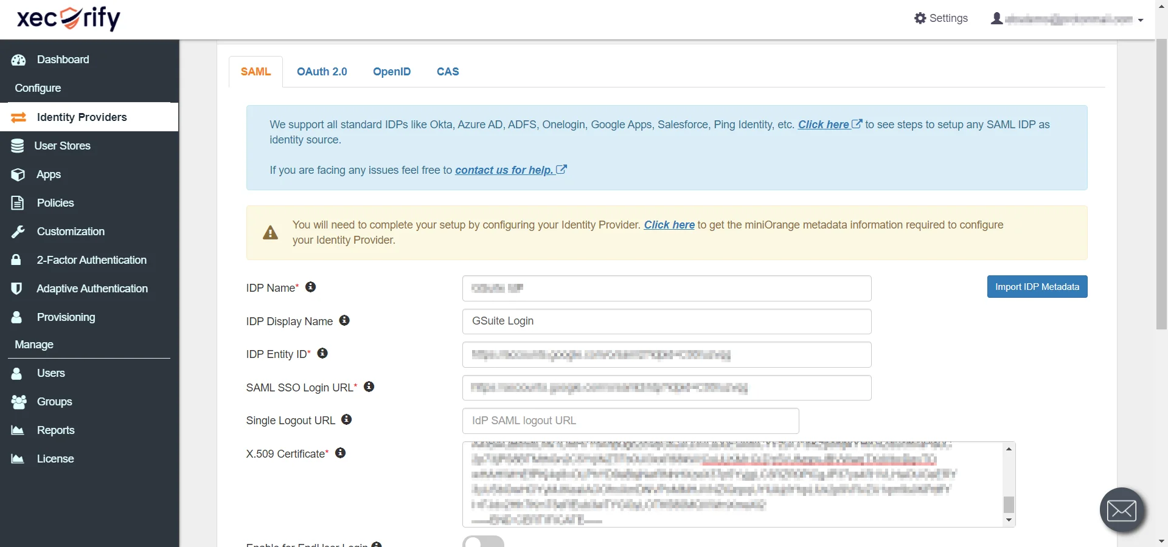Show the SAML SSO Login URL tooltip
The width and height of the screenshot is (1168, 547).
(x=369, y=387)
